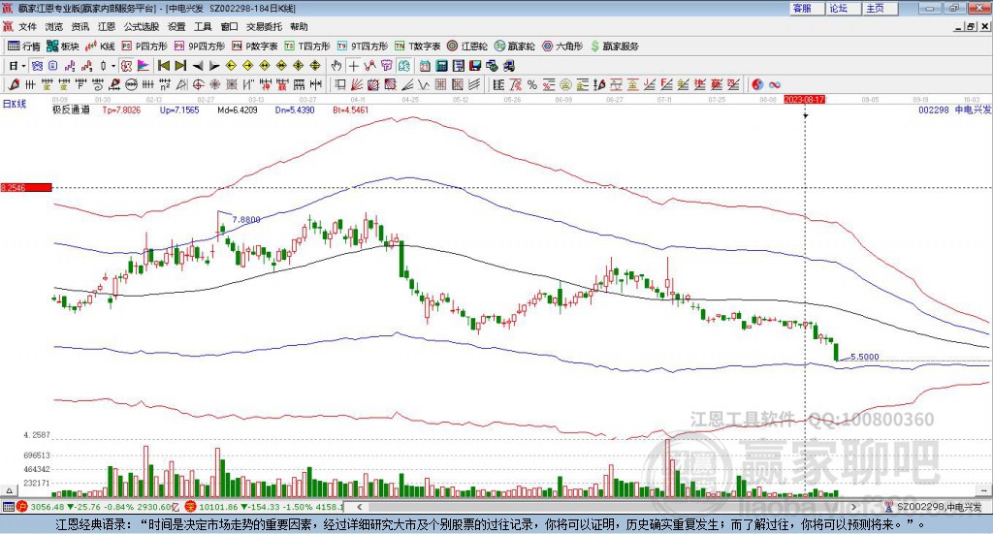Image resolution: width=993 pixels, height=534 pixels.
Task: Click the red 8.2546 price label
Action: [x=26, y=187]
